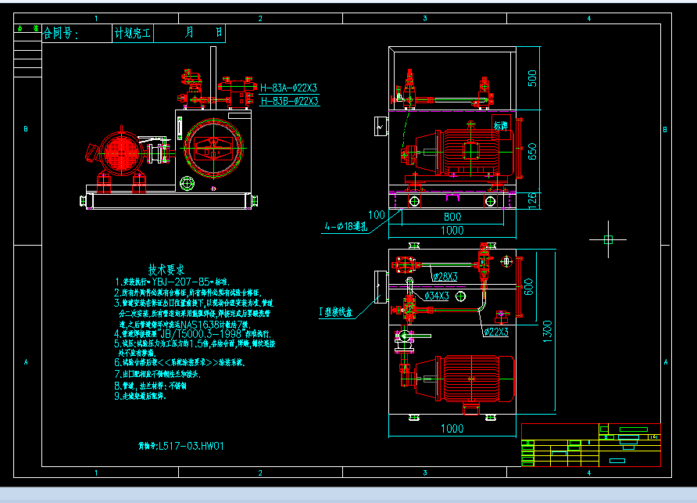Screen dimensions: 697x503
Task: Select the red circular cooler grille
Action: coord(121,153)
